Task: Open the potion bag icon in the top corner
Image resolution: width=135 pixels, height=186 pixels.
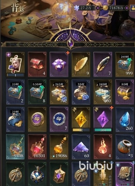Action: tap(133, 8)
